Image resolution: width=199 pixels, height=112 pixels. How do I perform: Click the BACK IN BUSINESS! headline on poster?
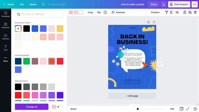point(132,40)
